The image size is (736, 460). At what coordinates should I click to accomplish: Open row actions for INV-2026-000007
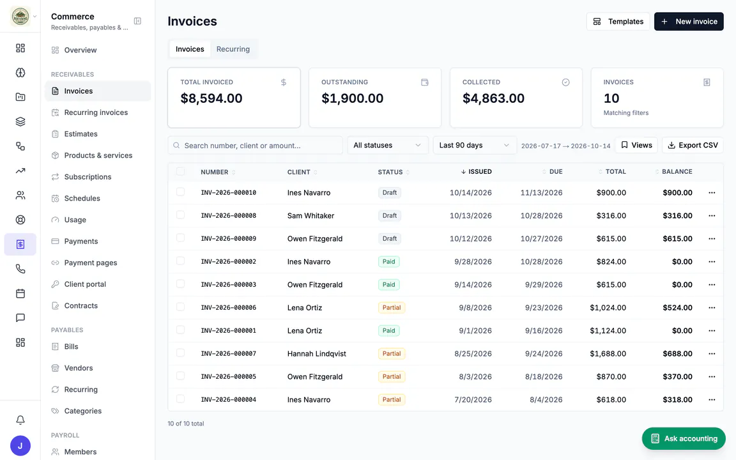coord(712,353)
